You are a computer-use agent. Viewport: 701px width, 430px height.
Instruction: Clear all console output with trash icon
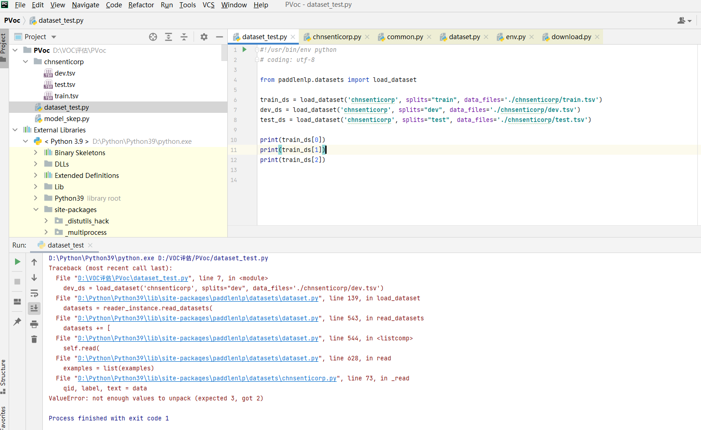[34, 339]
